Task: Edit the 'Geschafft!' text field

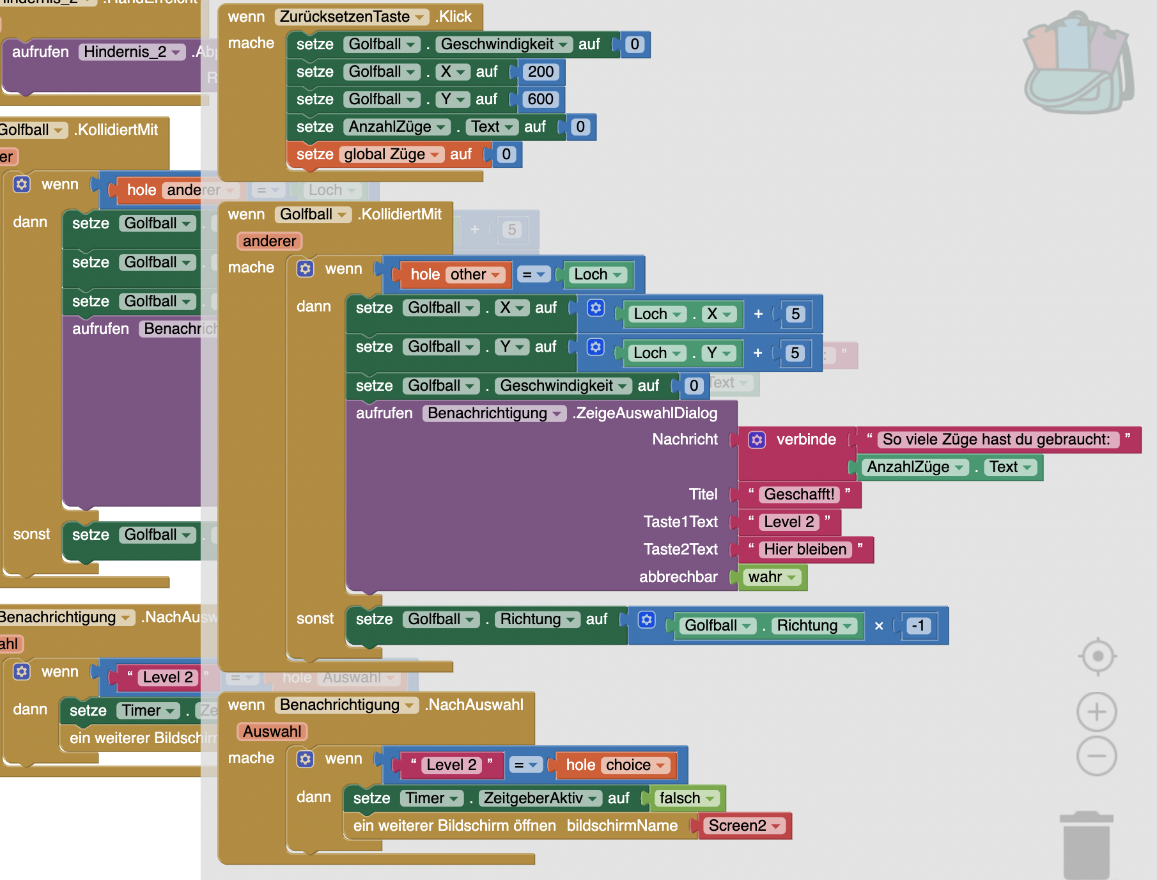Action: point(799,494)
